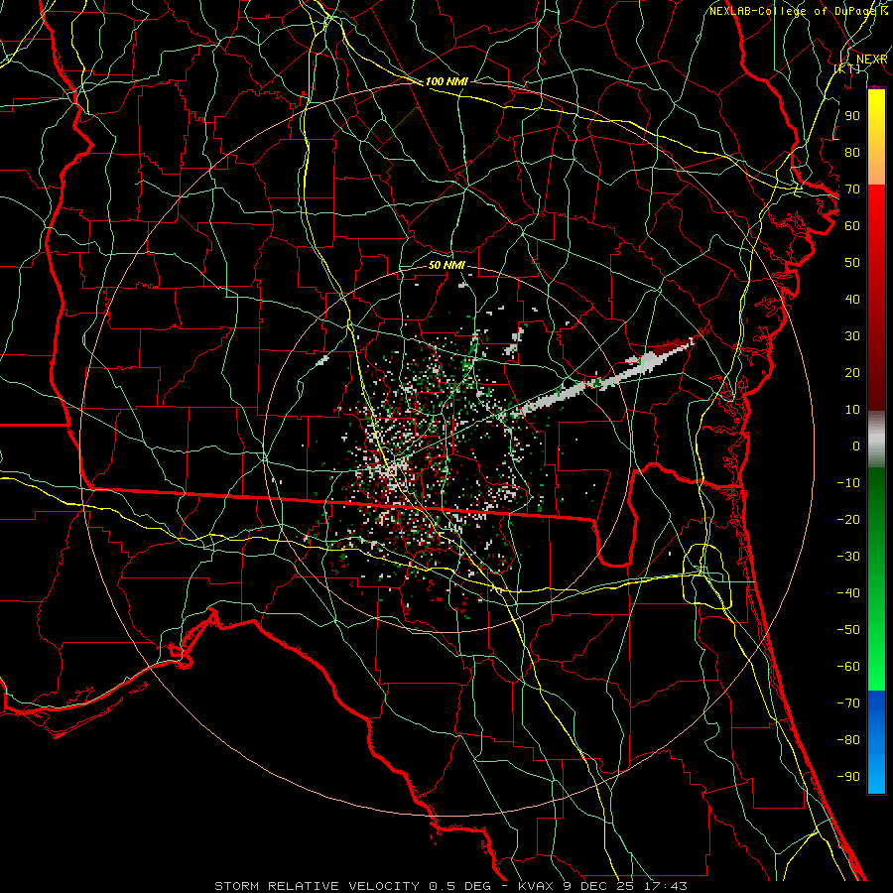Select the 40 value on the velocity scale

coord(852,299)
